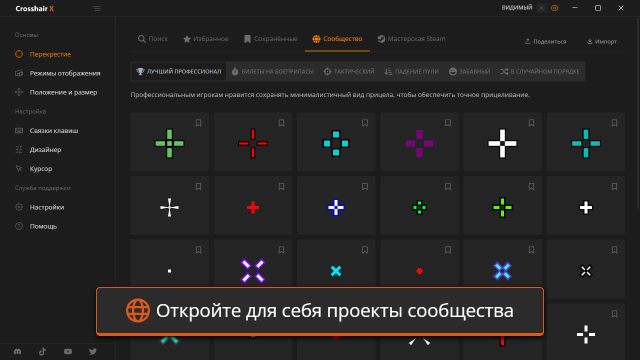Viewport: 640px width, 360px height.
Task: Toggle the crosshair visibility eye icon
Action: click(554, 8)
